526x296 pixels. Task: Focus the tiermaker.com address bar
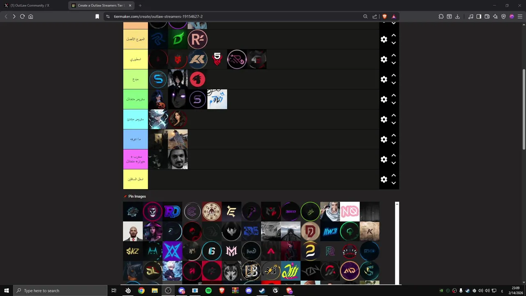234,16
